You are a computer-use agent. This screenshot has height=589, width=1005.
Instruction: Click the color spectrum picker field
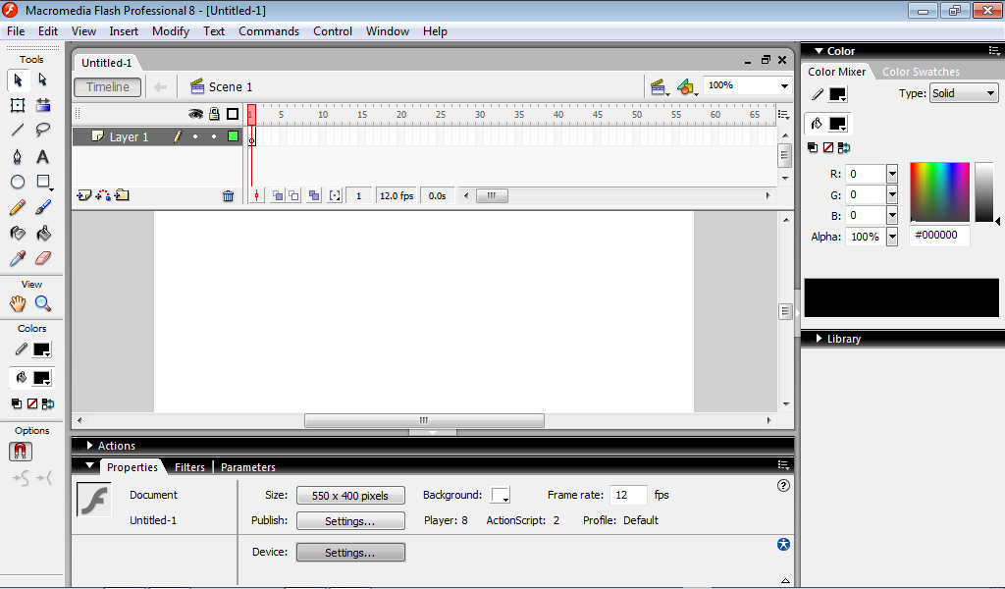click(x=939, y=192)
